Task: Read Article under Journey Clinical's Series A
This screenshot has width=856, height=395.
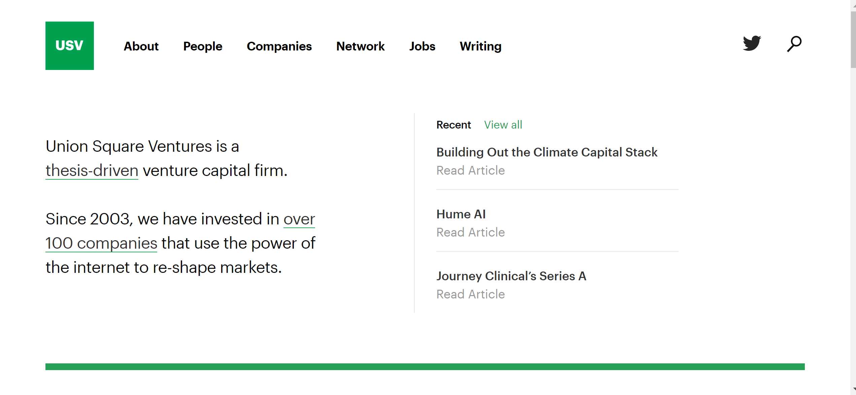Action: point(471,294)
